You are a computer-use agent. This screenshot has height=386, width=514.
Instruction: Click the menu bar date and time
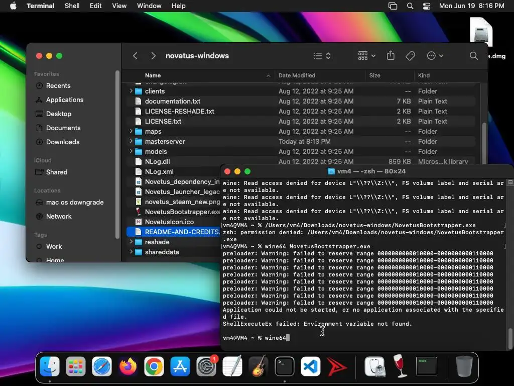tap(471, 6)
